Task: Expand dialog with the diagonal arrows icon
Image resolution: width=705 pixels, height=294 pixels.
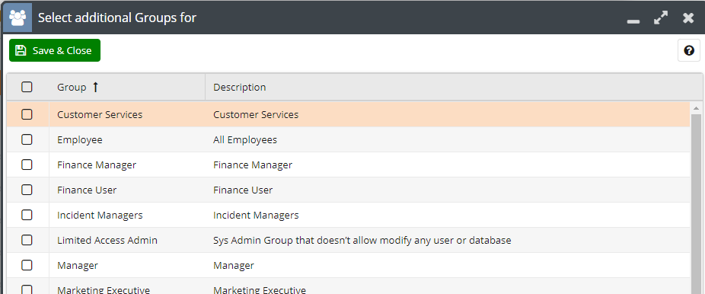Action: coord(661,18)
